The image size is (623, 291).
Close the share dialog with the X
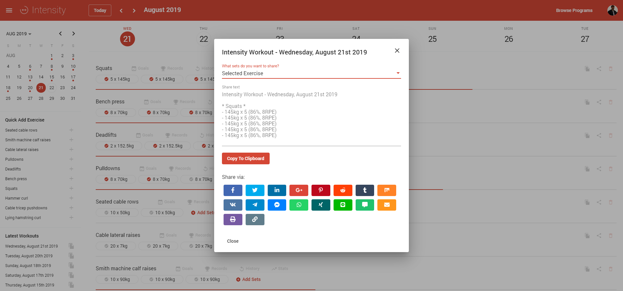point(397,51)
